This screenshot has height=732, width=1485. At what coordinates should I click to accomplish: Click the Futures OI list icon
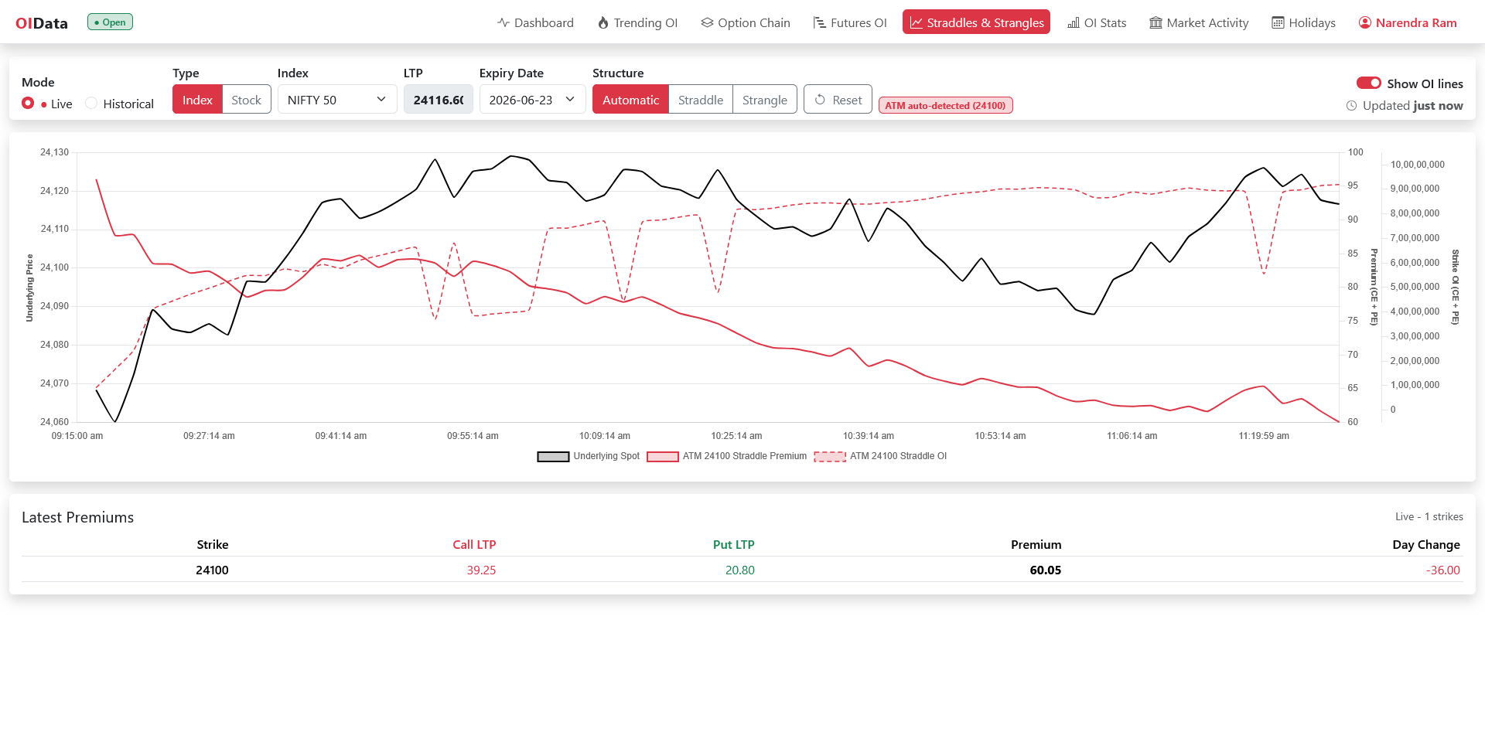820,22
